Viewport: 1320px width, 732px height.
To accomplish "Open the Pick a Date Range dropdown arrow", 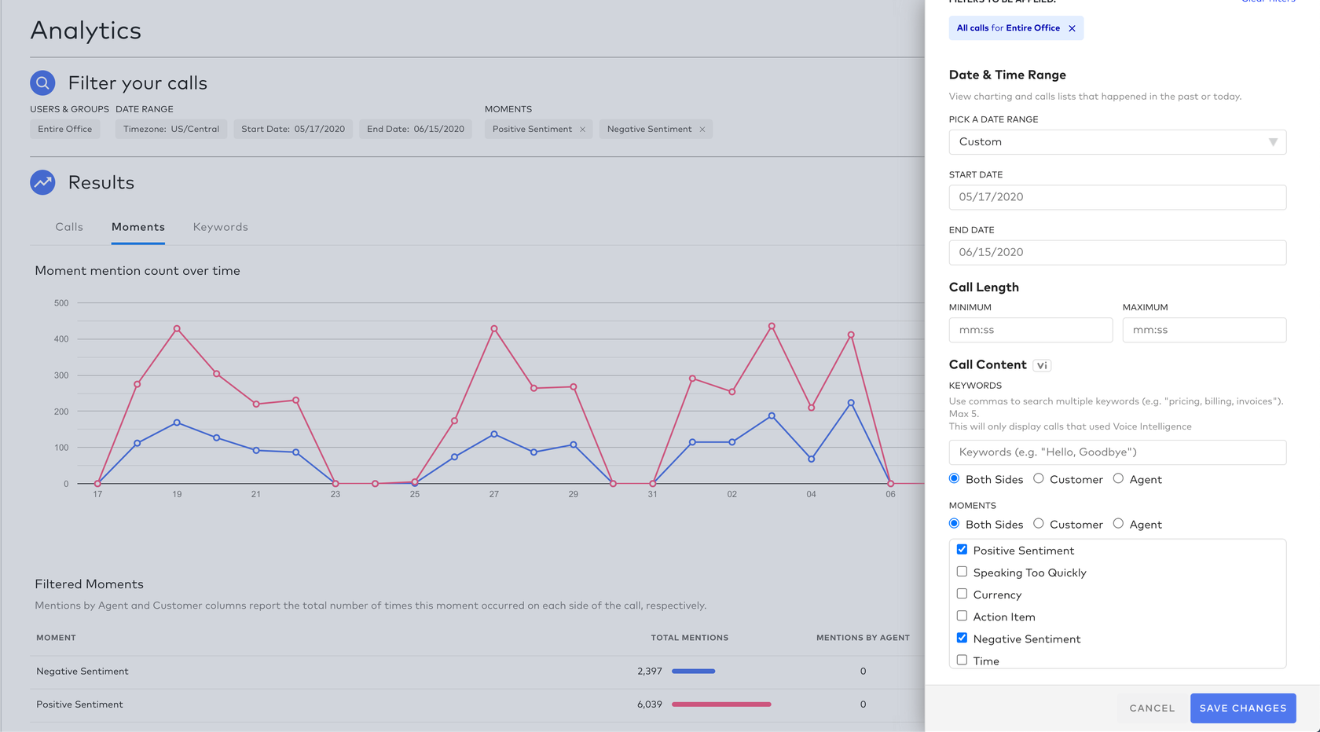I will point(1273,142).
